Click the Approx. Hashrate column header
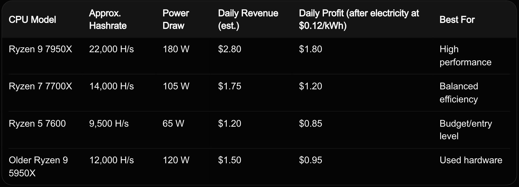 [108, 19]
